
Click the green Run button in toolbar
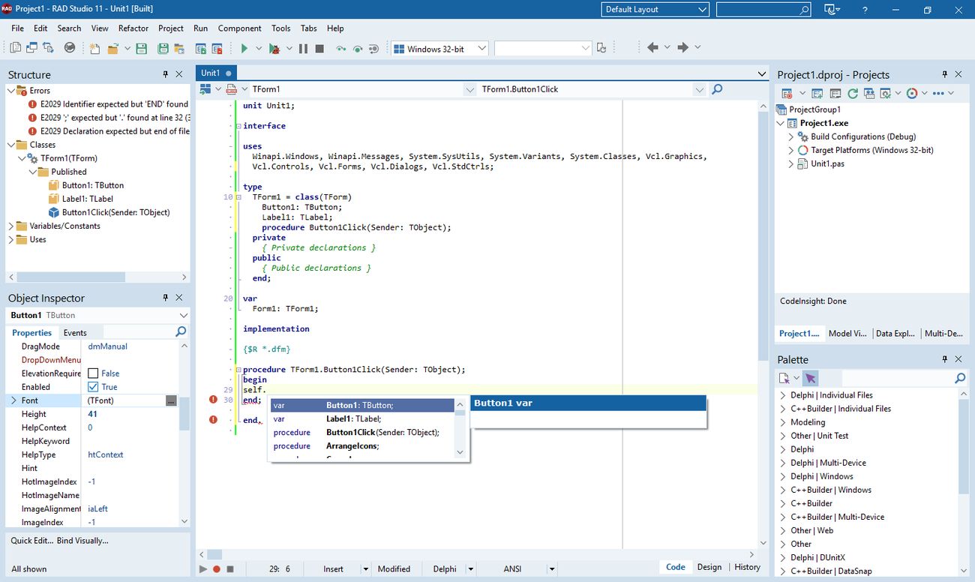pos(244,49)
